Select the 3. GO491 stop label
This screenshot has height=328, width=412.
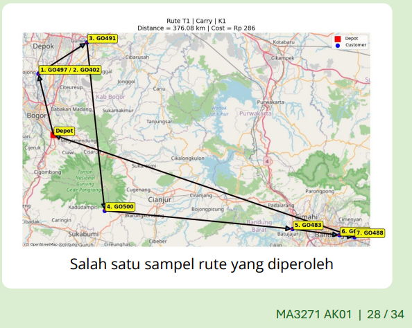(x=102, y=39)
